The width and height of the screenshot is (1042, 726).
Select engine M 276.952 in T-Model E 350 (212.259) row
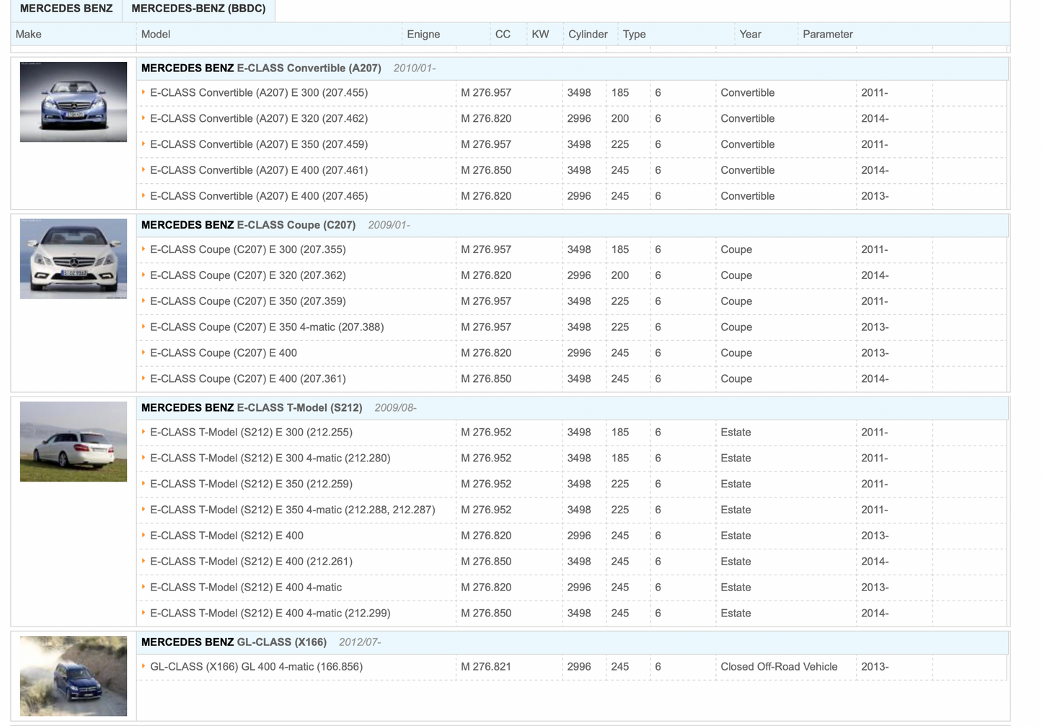click(486, 484)
